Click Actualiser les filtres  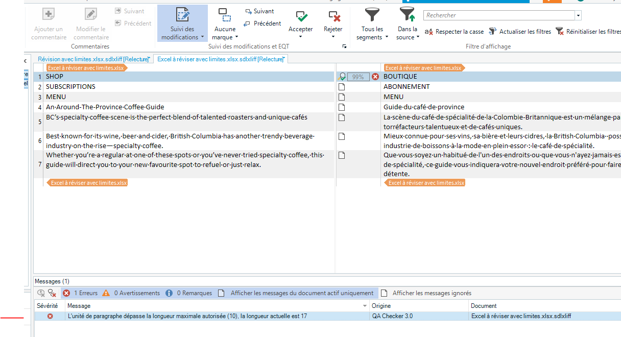click(520, 32)
